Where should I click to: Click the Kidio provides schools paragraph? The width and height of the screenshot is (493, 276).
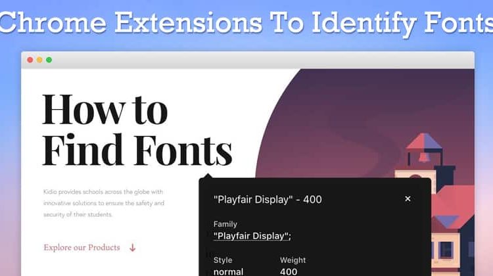(x=104, y=203)
